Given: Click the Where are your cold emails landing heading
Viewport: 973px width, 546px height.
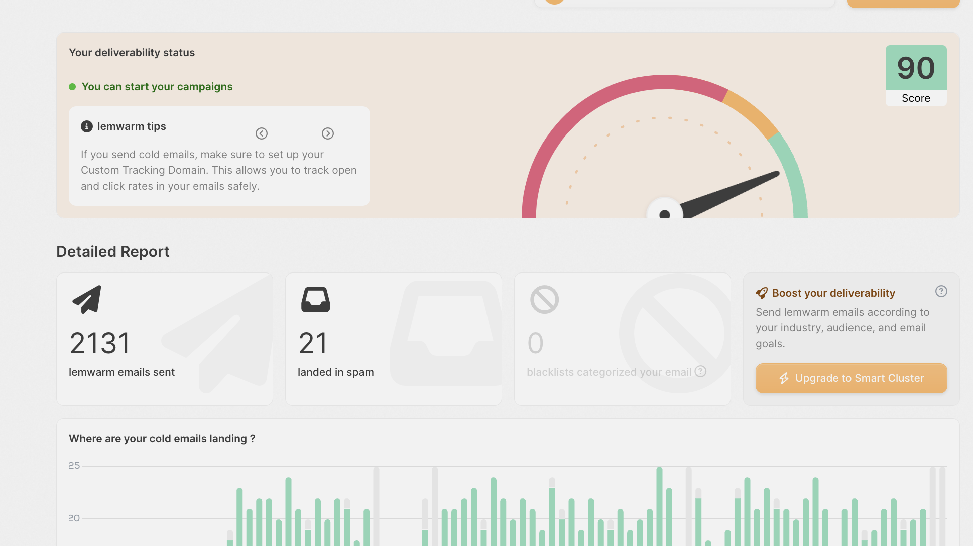Looking at the screenshot, I should pos(162,439).
